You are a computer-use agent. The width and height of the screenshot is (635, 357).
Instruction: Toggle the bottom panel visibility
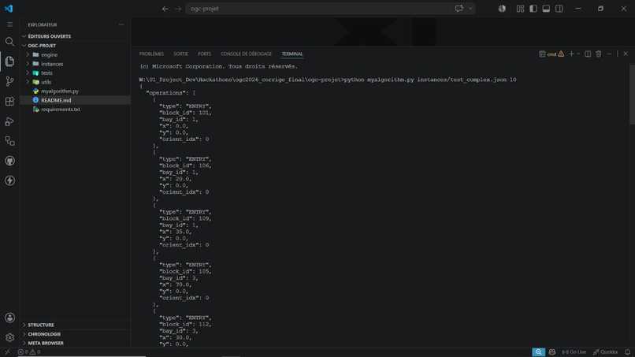pos(546,9)
